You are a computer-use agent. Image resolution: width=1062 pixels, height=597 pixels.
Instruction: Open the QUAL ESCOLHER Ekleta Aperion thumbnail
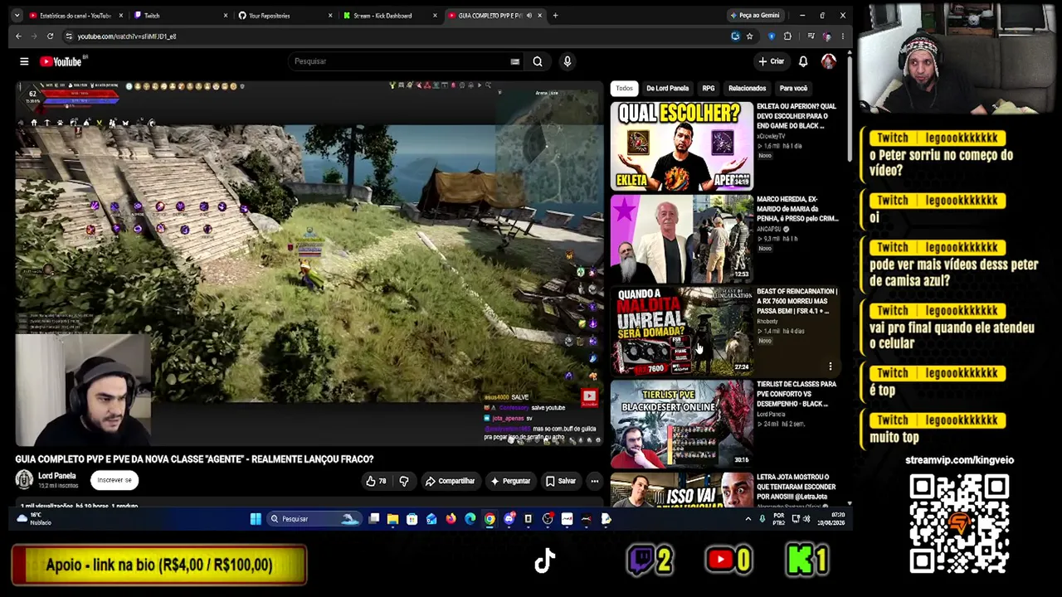[x=682, y=146]
